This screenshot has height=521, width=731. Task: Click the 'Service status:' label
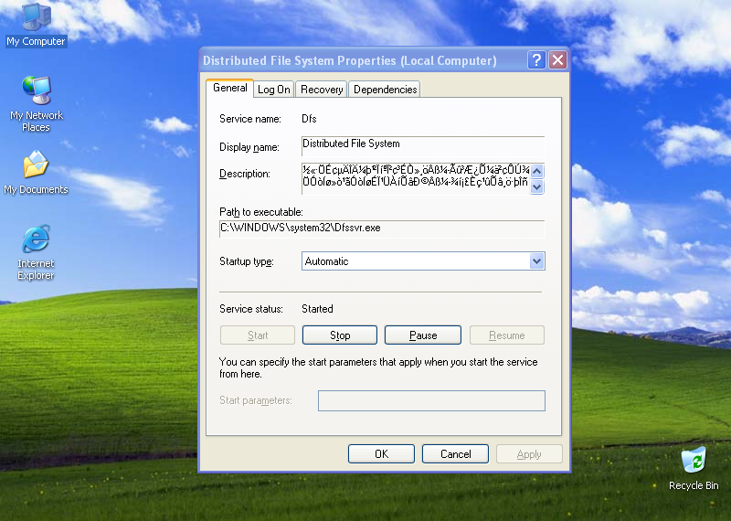point(251,309)
